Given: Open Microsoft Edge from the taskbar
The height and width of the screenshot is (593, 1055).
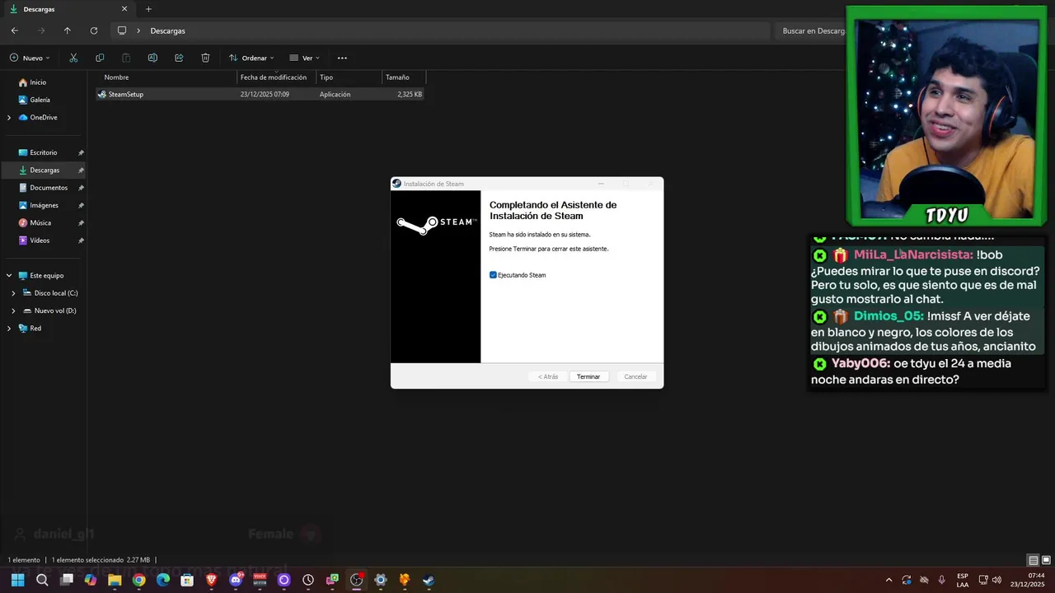Looking at the screenshot, I should click(163, 580).
